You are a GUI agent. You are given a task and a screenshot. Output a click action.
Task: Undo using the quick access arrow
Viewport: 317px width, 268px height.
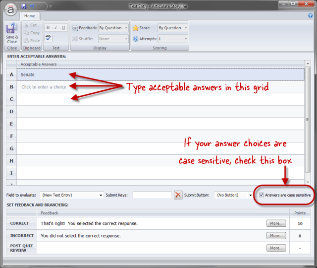(32, 6)
